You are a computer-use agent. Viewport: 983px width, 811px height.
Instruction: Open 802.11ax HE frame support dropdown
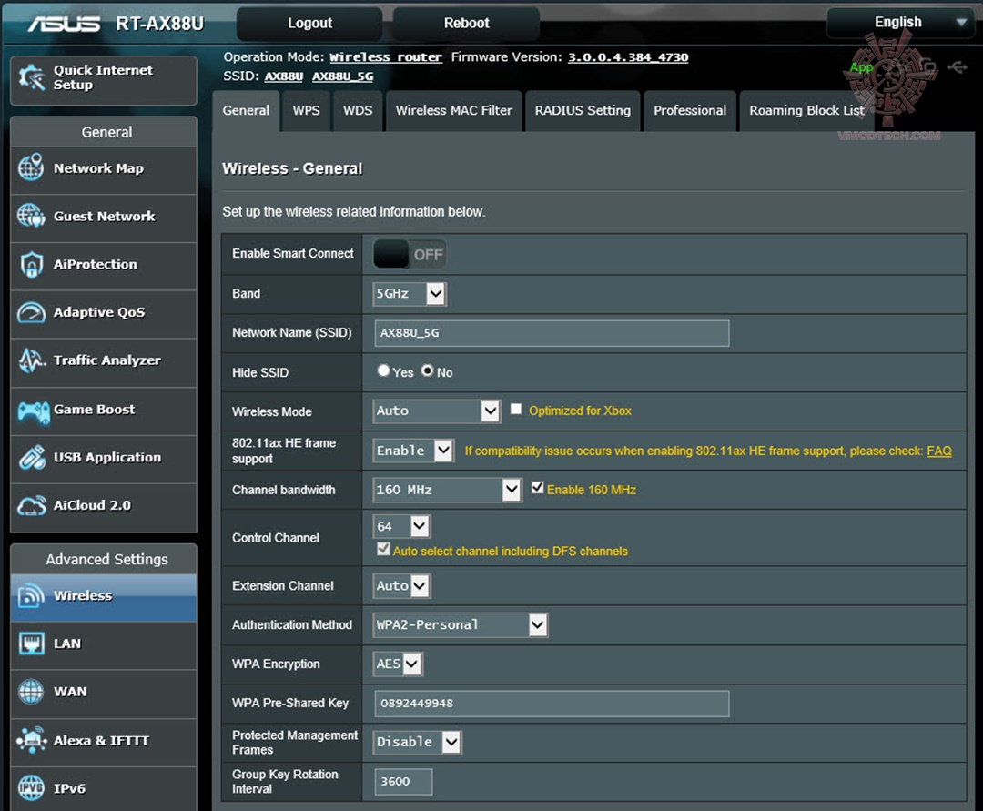click(414, 451)
